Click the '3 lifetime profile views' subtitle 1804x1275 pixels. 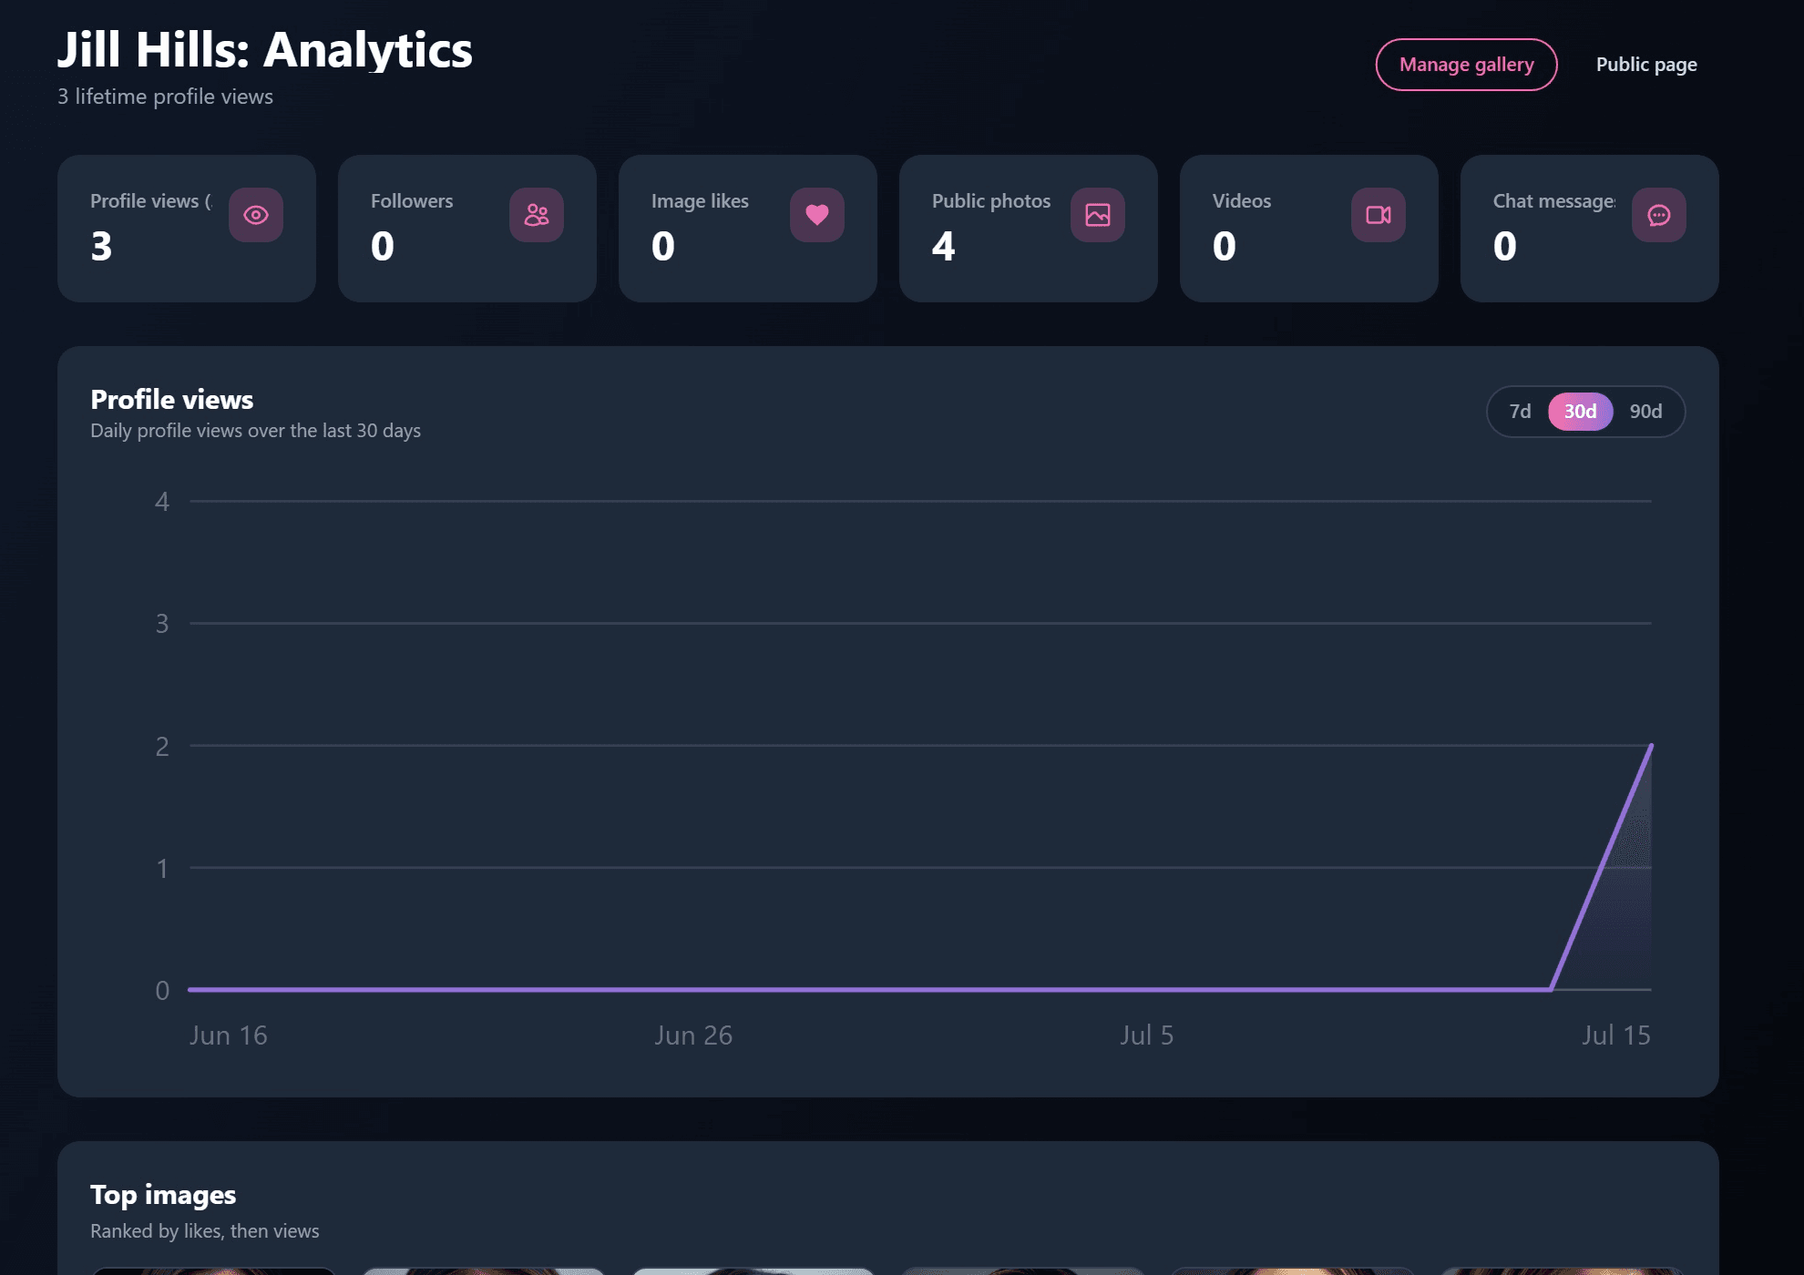pyautogui.click(x=165, y=97)
